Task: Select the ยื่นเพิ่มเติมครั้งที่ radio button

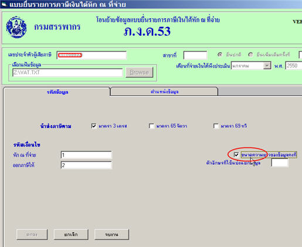Action: click(250, 55)
